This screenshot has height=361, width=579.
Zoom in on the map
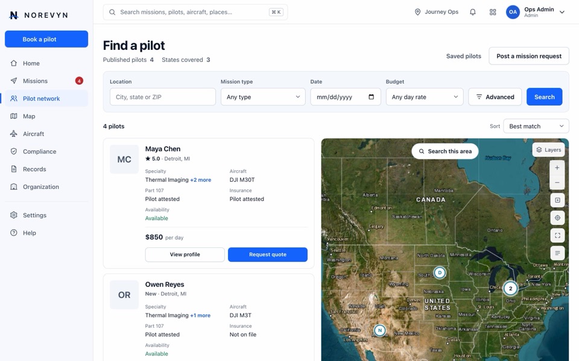tap(557, 168)
